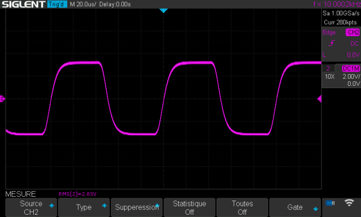Click the RMS[2]=2.83V measurement readout
Screen dimensions: 361x217
tap(77, 194)
